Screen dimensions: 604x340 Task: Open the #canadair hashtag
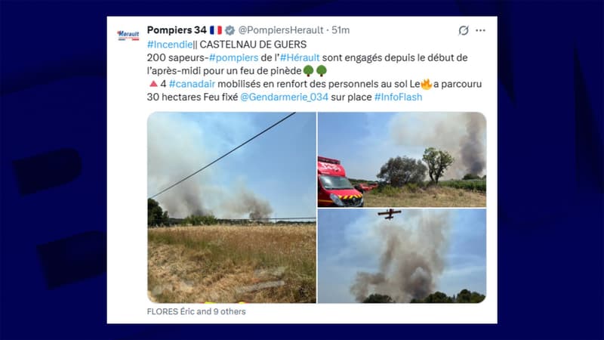pos(192,84)
